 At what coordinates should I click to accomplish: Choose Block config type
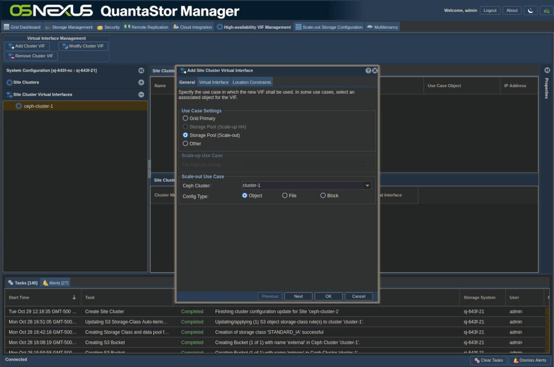[x=323, y=195]
